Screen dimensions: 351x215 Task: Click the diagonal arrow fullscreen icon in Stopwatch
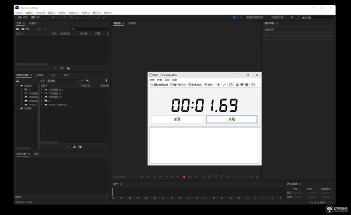coord(224,85)
